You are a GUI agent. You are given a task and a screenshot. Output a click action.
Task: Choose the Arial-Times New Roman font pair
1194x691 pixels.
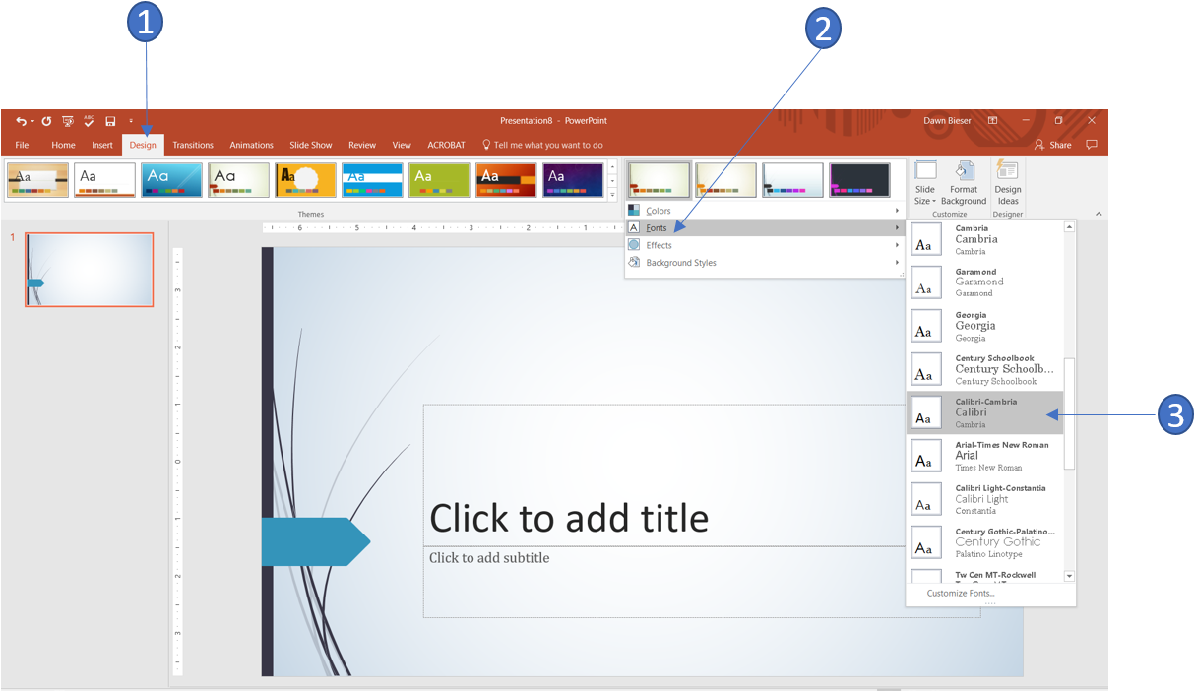[984, 456]
